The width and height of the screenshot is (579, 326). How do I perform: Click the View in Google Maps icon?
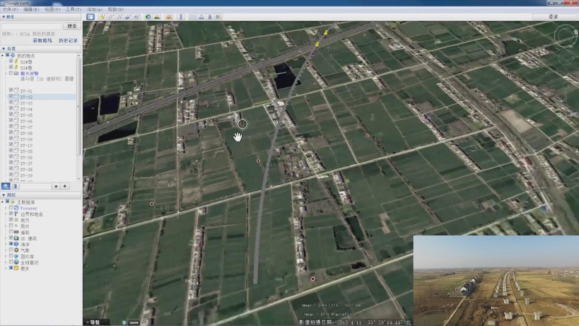218,17
